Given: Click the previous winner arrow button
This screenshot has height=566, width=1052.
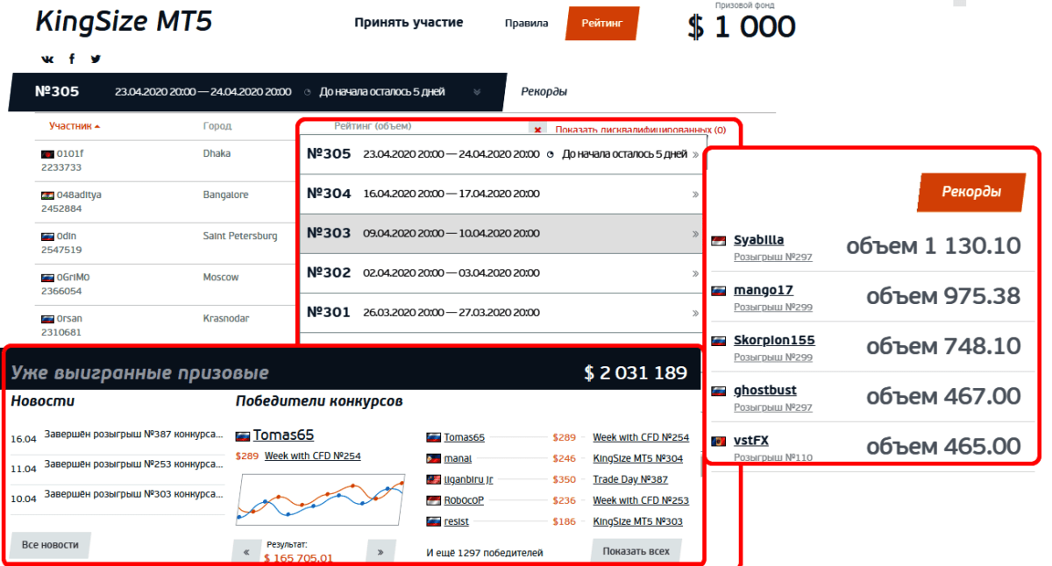Looking at the screenshot, I should (246, 553).
